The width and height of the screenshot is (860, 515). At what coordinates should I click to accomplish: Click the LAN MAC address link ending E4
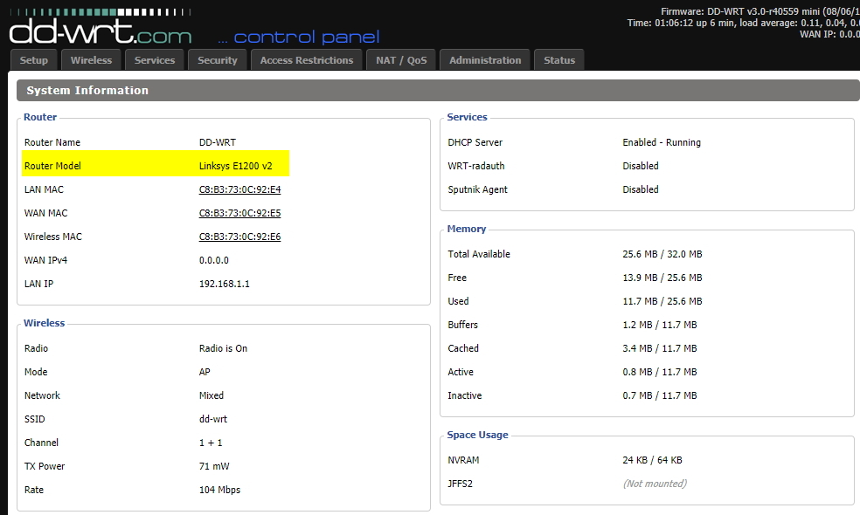pos(239,189)
